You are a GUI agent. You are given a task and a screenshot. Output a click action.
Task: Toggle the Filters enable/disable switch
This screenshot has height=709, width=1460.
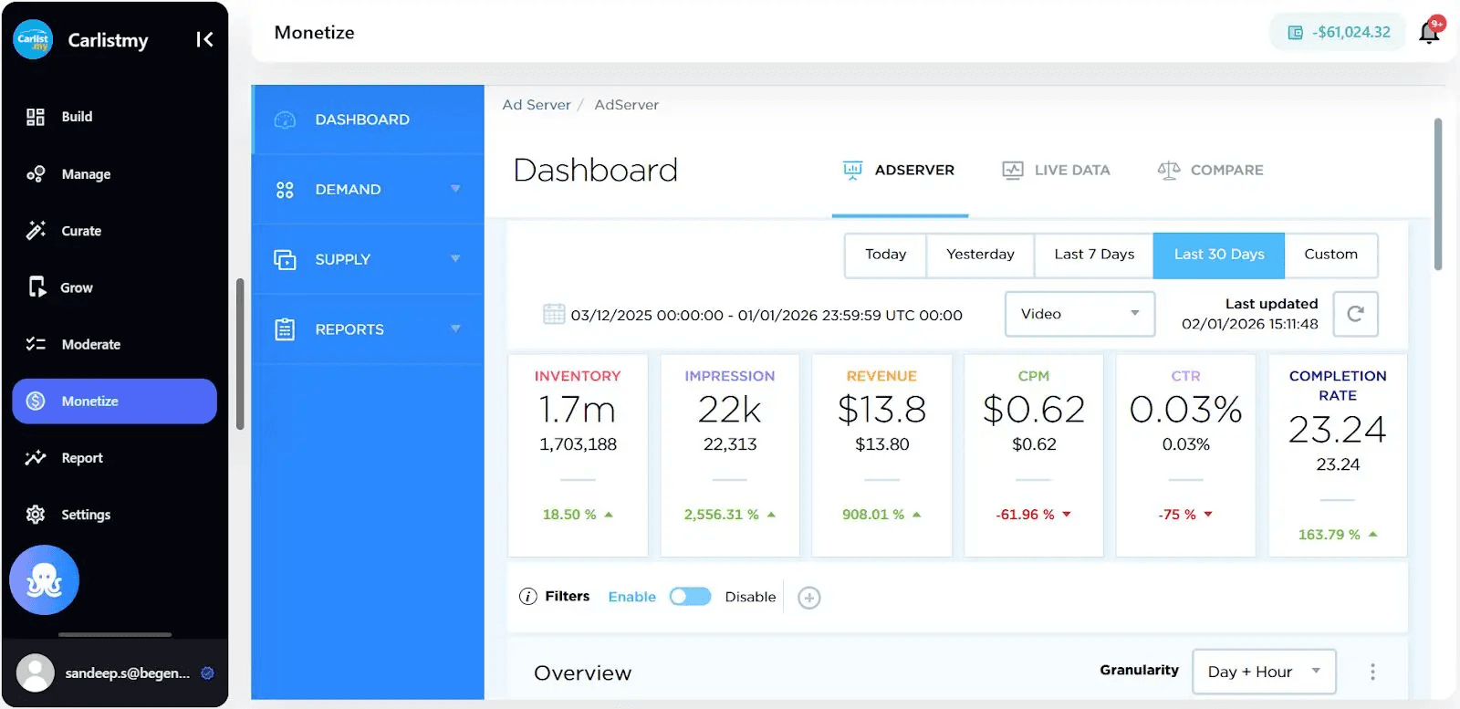click(x=690, y=597)
